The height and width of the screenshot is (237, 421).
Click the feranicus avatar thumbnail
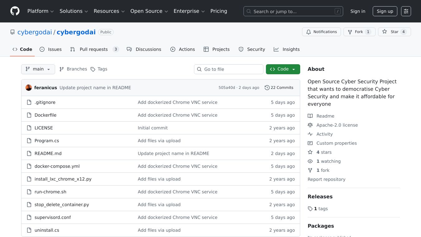pos(29,88)
